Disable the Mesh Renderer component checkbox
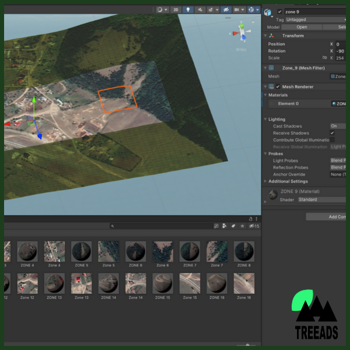Image resolution: width=350 pixels, height=350 pixels. click(x=278, y=87)
